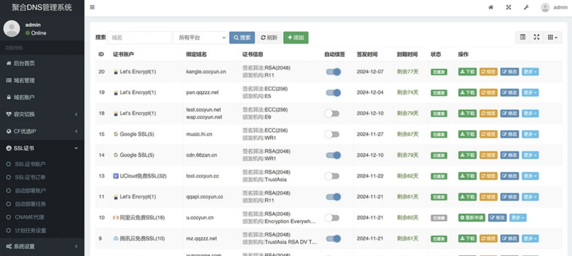The width and height of the screenshot is (572, 256).
Task: Click the hamburger sidebar toggle icon
Action: [92, 7]
